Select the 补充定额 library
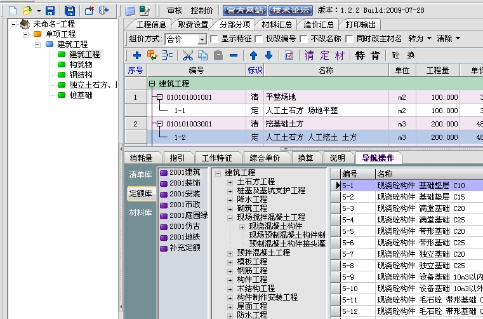483x319 pixels. pos(180,248)
